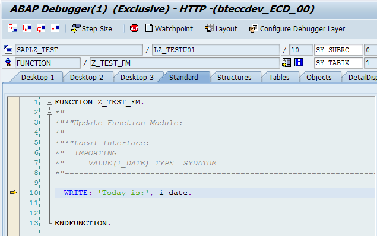Screen dimensions: 377x236
Task: Click the yellow current-line arrow at line 10
Action: coord(13,193)
